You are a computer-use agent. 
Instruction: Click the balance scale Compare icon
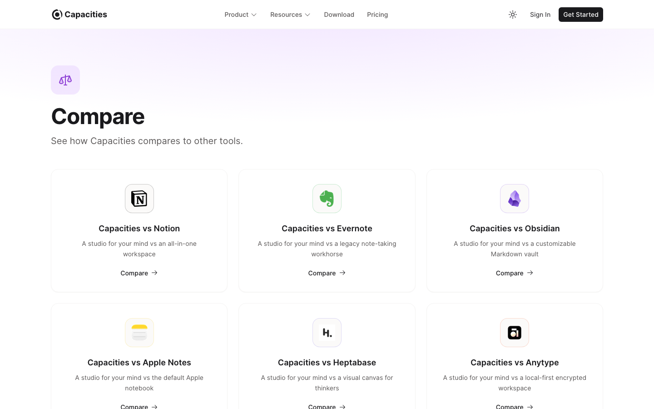click(x=65, y=80)
